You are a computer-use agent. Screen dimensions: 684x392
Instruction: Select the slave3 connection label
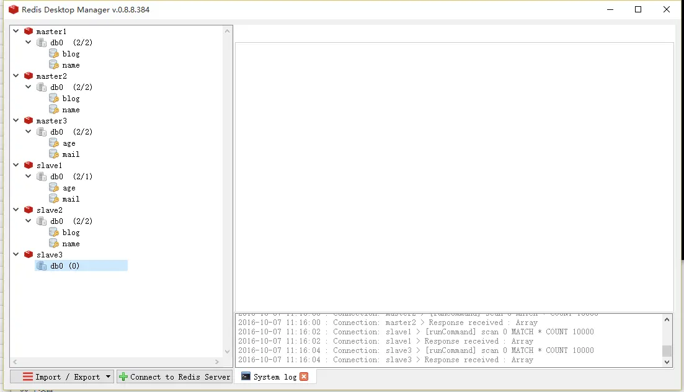click(49, 254)
